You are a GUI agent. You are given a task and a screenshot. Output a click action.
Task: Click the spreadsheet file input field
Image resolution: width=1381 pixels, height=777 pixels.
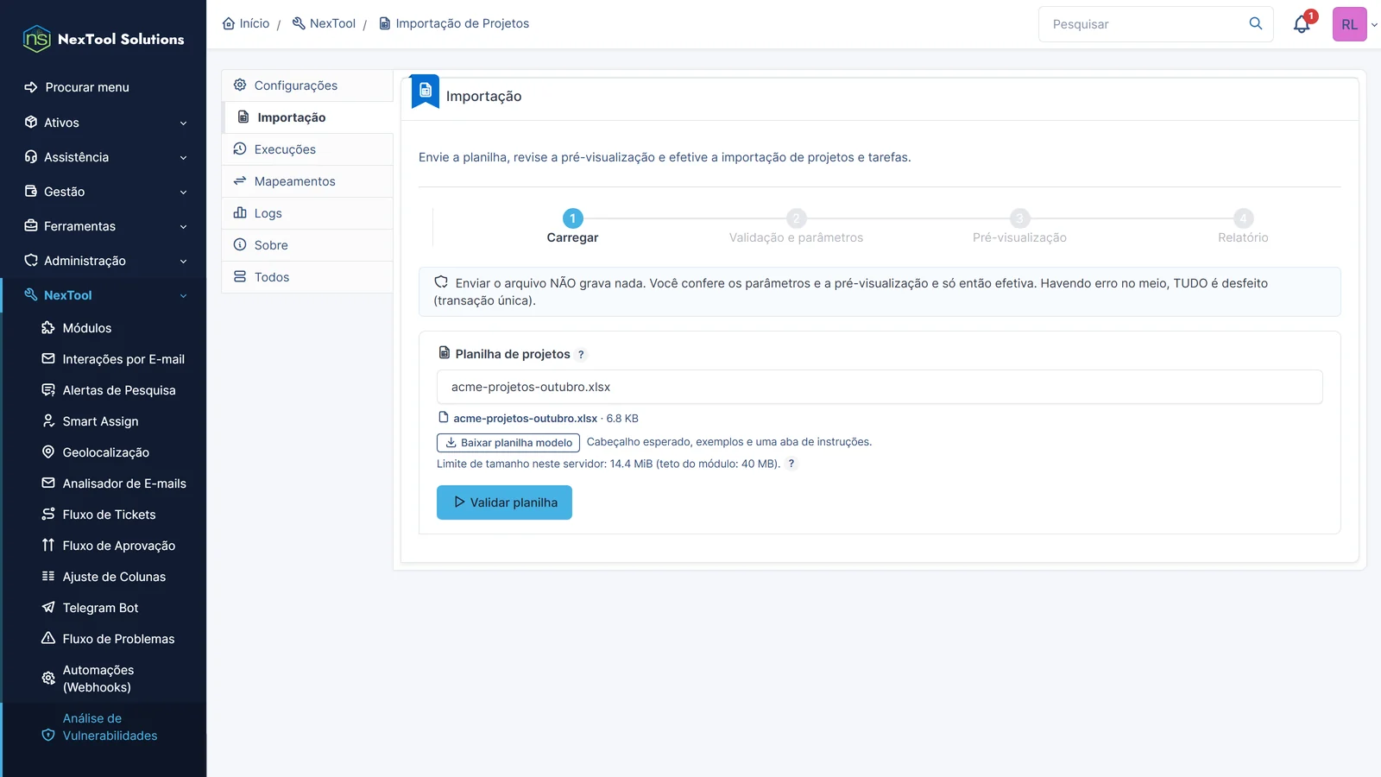pos(880,387)
